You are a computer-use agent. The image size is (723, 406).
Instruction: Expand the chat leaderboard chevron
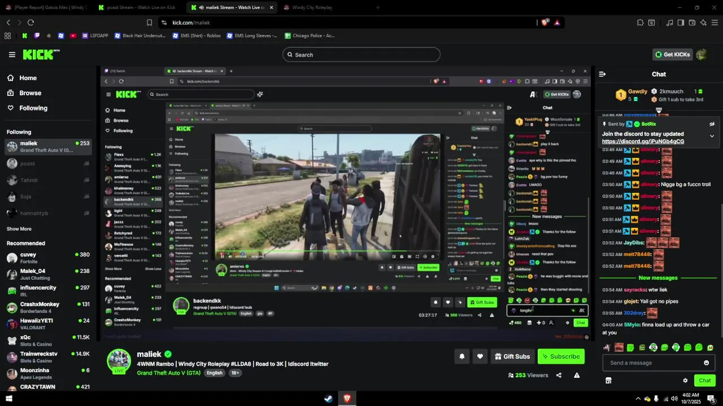point(659,111)
